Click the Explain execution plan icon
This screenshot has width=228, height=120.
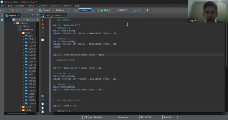click(x=43, y=32)
